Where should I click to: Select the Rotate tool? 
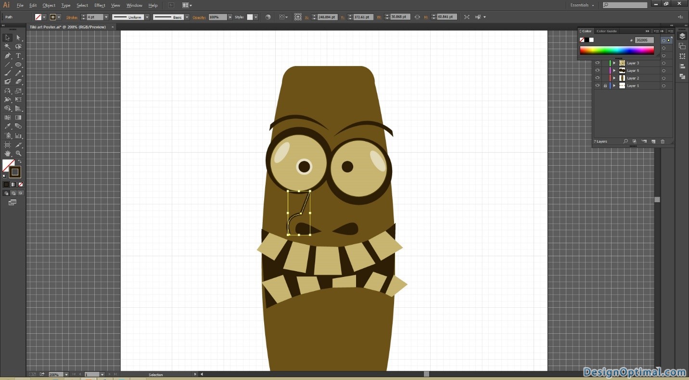click(7, 91)
